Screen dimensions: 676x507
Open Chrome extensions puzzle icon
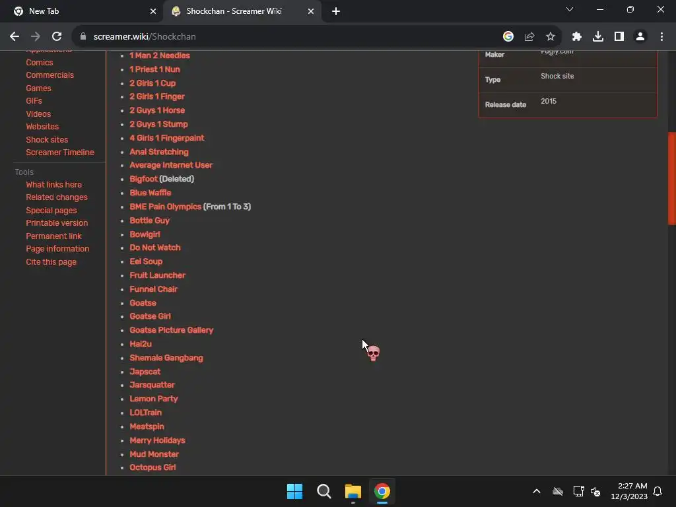pos(577,37)
